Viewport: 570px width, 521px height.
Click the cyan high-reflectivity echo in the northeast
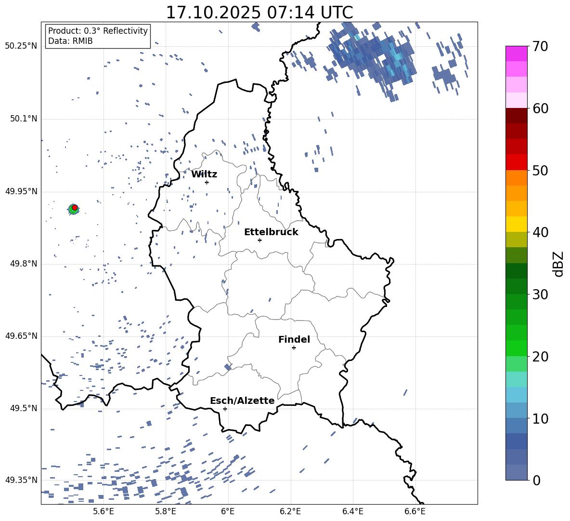[398, 57]
